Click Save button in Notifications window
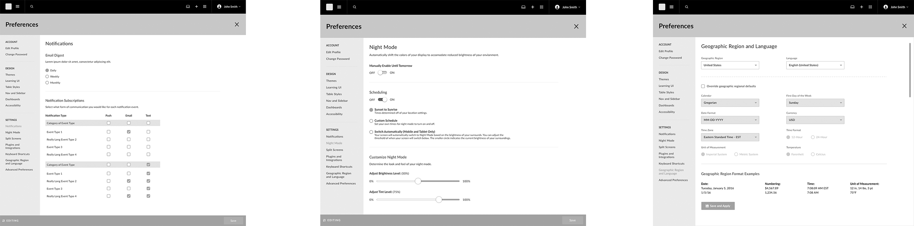 pyautogui.click(x=233, y=221)
